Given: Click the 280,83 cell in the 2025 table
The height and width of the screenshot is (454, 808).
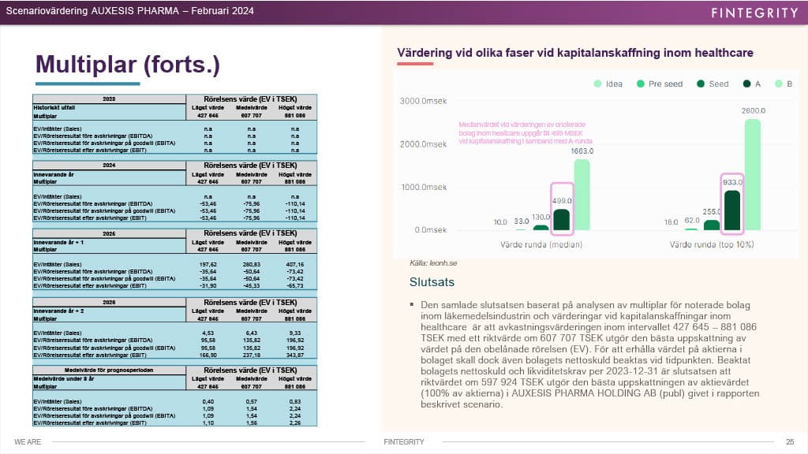Looking at the screenshot, I should tap(252, 264).
